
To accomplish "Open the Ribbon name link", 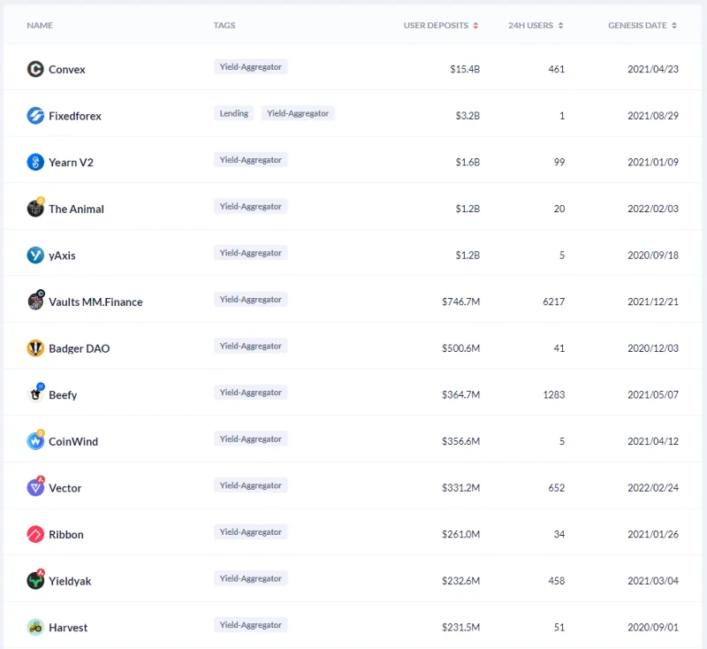I will tap(65, 534).
